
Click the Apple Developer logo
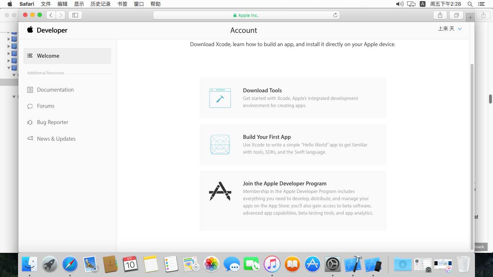47,30
